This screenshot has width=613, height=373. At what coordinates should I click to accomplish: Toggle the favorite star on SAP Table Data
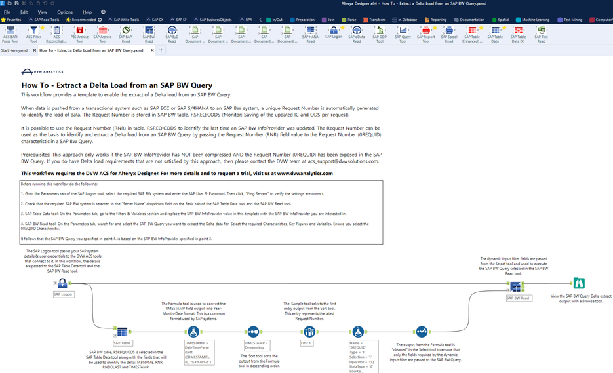point(504,28)
